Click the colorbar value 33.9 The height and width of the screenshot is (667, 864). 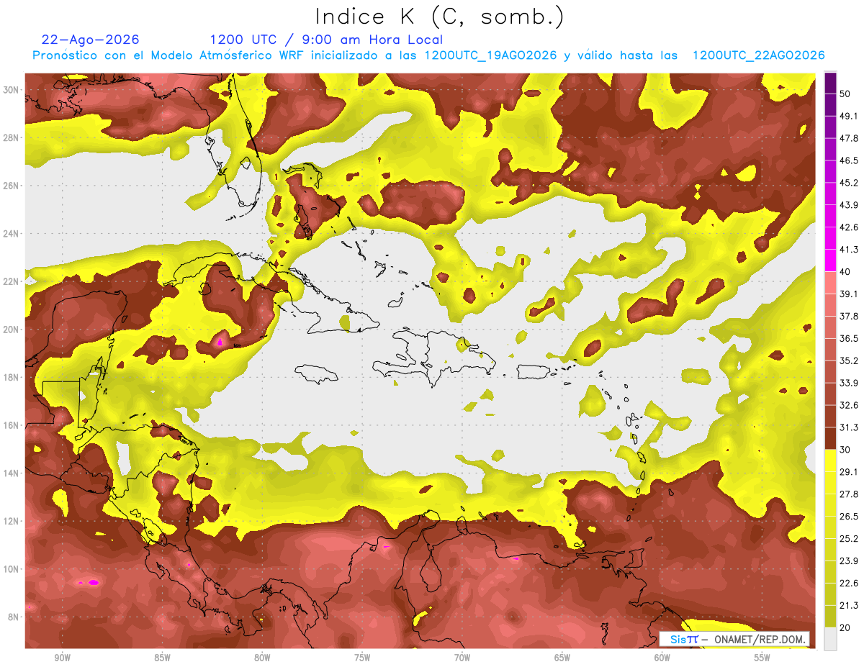coord(848,383)
